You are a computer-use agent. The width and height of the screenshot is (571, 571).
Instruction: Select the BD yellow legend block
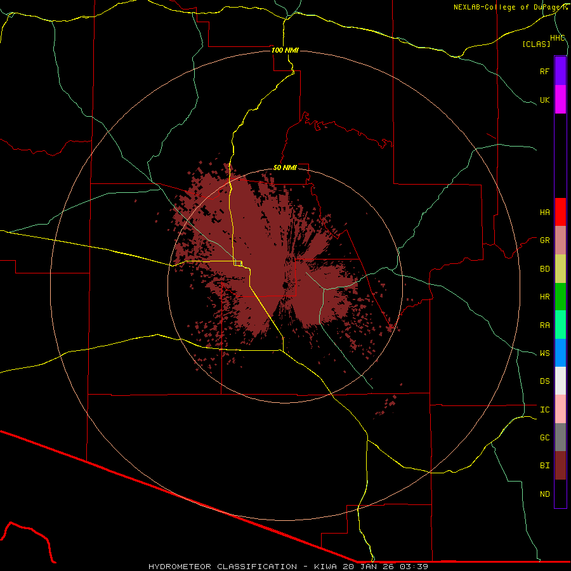560,268
